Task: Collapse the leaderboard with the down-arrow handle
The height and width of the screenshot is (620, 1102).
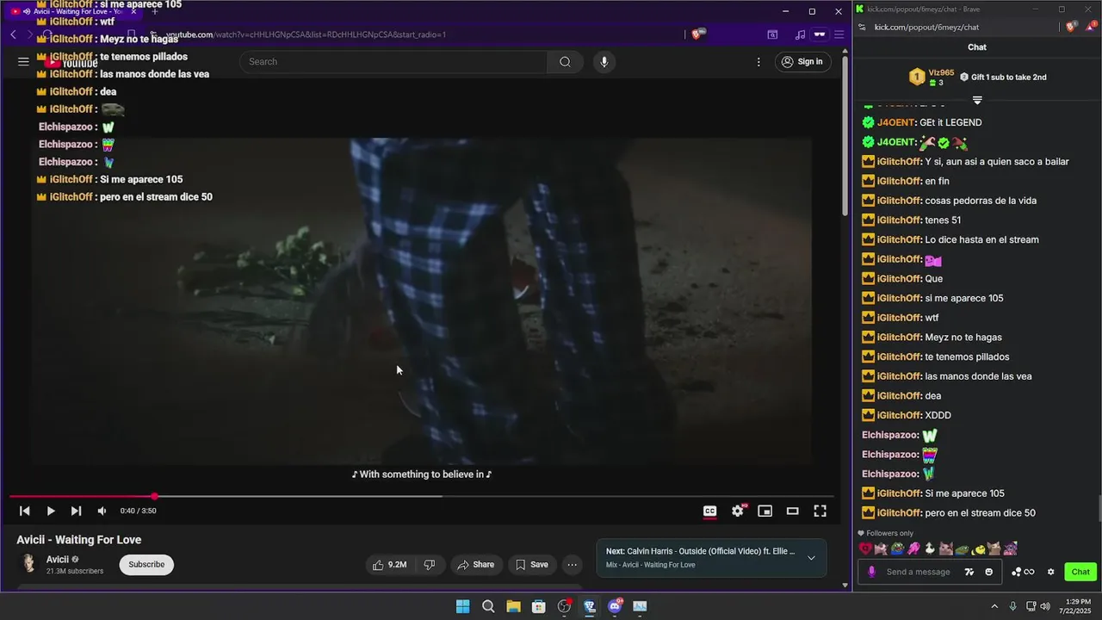Action: coord(977,101)
